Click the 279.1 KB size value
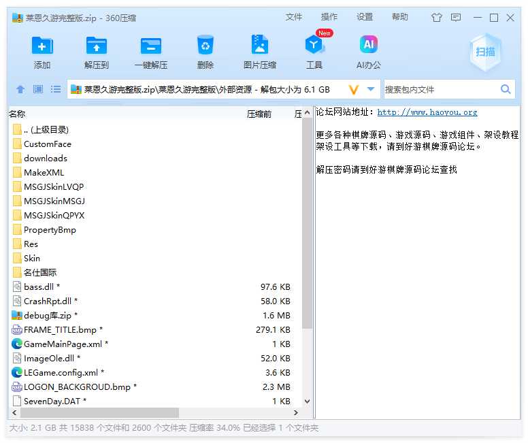Screen dimensions: 528x443 (273, 329)
